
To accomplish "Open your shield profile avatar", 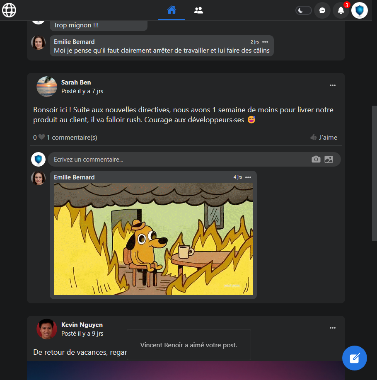I will coord(359,10).
